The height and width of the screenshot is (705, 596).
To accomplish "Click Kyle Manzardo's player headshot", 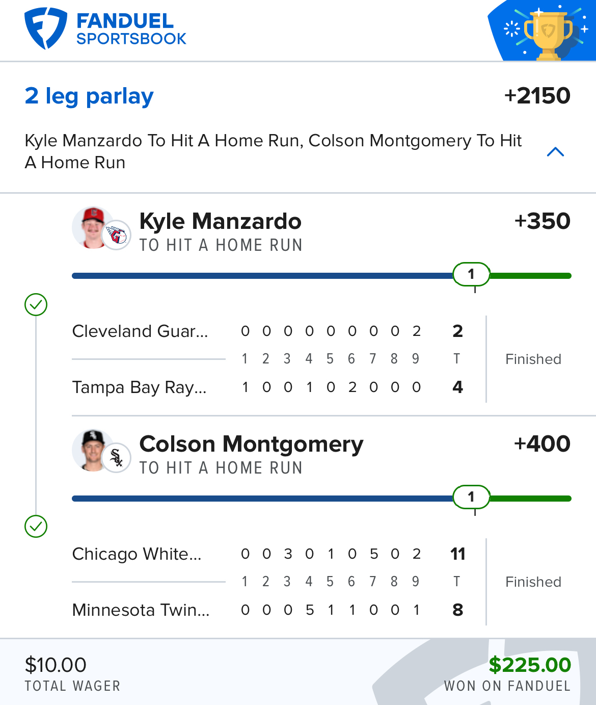I will (93, 227).
